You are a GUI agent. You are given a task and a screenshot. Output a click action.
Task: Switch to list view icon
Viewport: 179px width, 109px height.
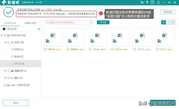point(168,22)
